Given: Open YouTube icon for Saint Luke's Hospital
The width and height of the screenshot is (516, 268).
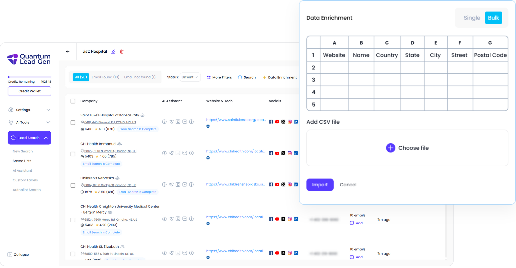Looking at the screenshot, I should point(277,122).
